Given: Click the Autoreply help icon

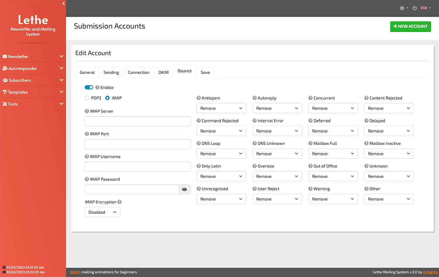Looking at the screenshot, I should pyautogui.click(x=254, y=98).
